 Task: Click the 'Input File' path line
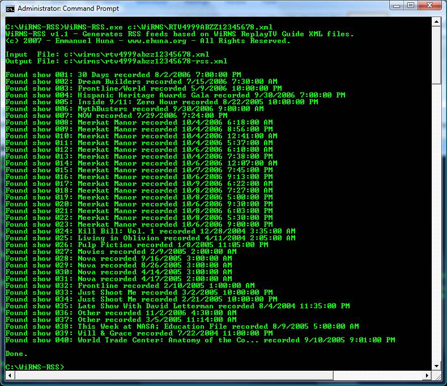[107, 54]
